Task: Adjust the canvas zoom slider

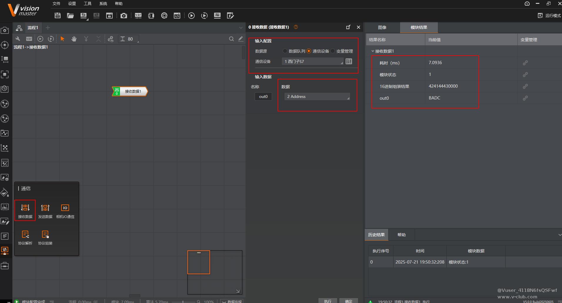Action: [183, 302]
